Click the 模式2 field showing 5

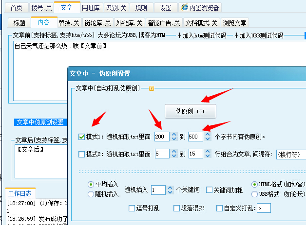click(162, 154)
